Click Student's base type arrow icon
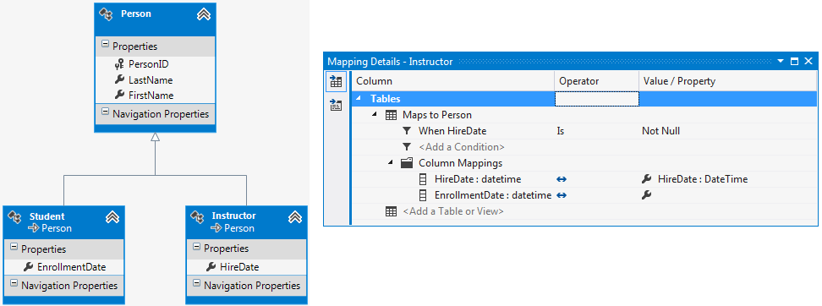The width and height of the screenshot is (822, 306). pos(33,228)
